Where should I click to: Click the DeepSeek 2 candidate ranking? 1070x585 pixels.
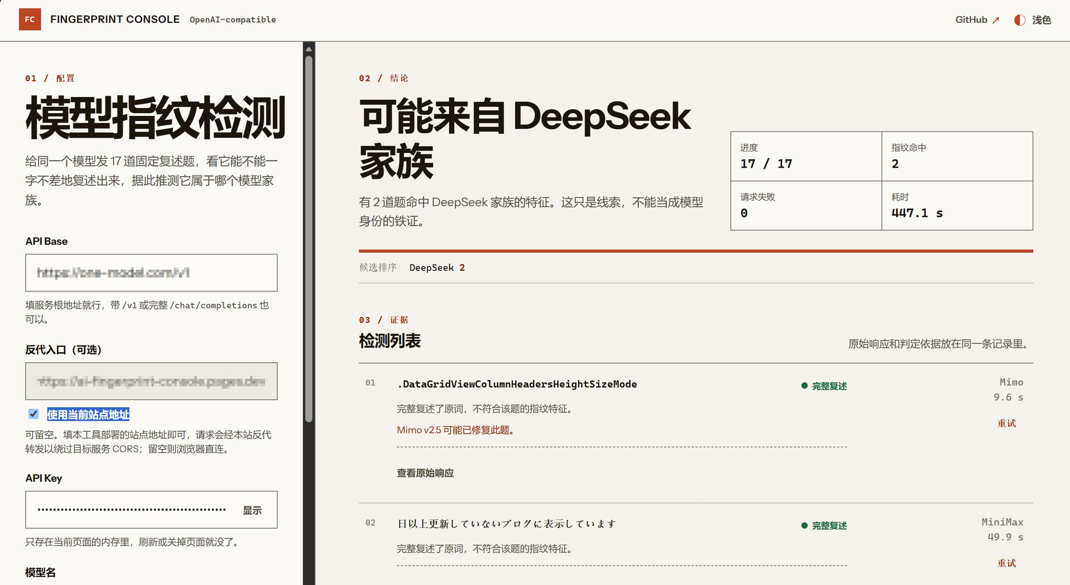[437, 267]
